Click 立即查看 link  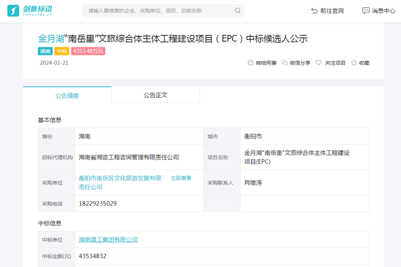181,178
